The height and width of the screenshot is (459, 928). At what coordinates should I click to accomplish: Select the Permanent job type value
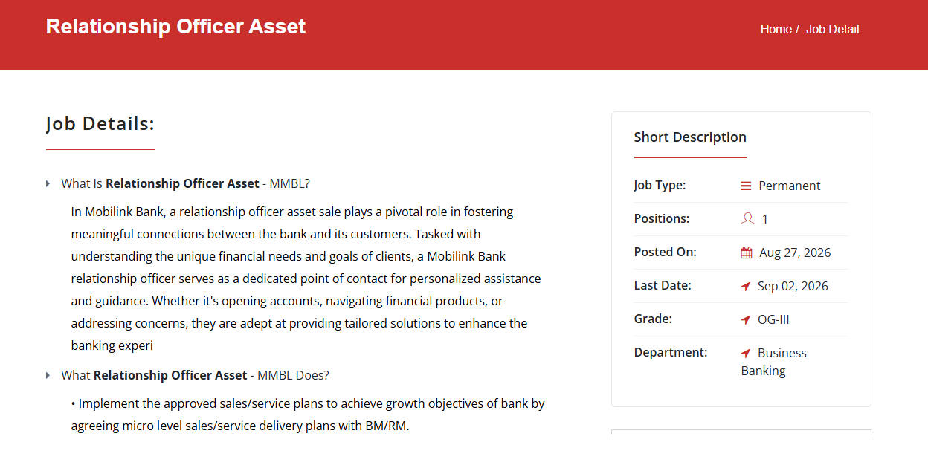(790, 186)
